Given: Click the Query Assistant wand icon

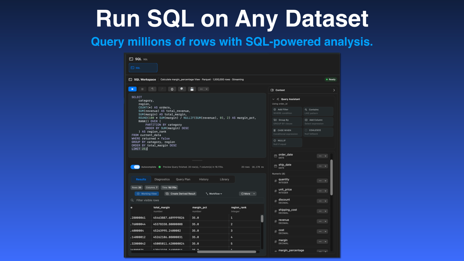Looking at the screenshot, I should [278, 99].
